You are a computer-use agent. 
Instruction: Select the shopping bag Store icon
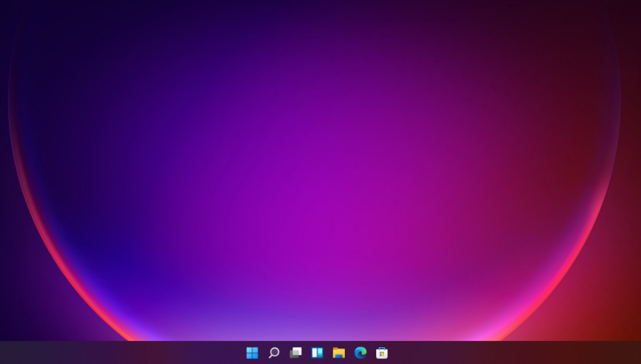coord(382,352)
